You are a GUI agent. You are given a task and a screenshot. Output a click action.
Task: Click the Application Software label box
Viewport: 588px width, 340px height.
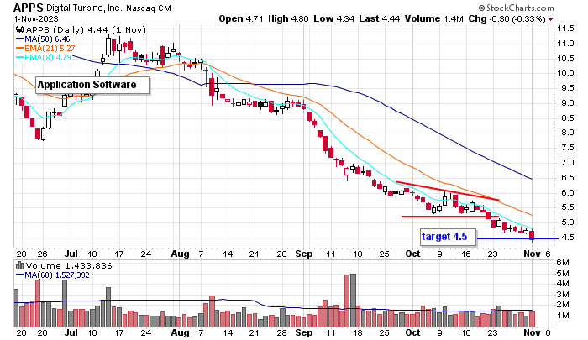[92, 85]
